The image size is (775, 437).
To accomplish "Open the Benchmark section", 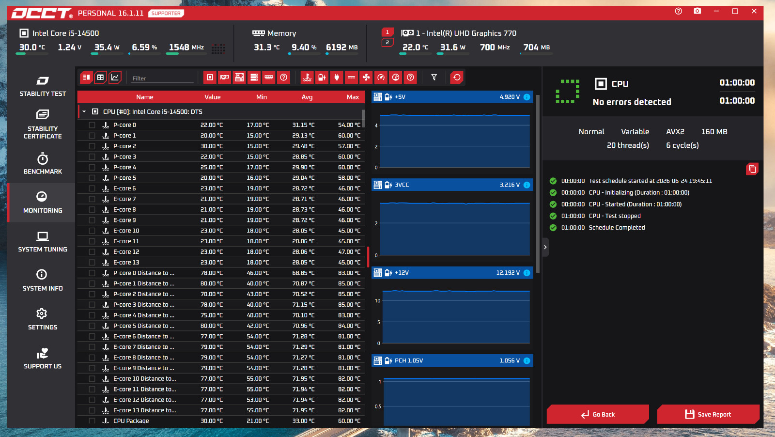I will [43, 164].
